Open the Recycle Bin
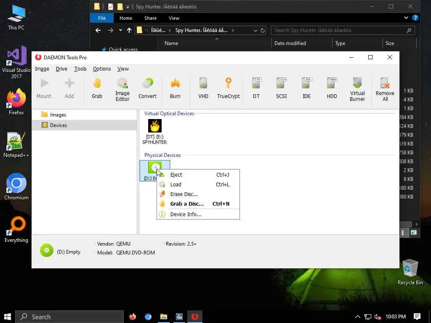This screenshot has width=431, height=323. point(410,272)
